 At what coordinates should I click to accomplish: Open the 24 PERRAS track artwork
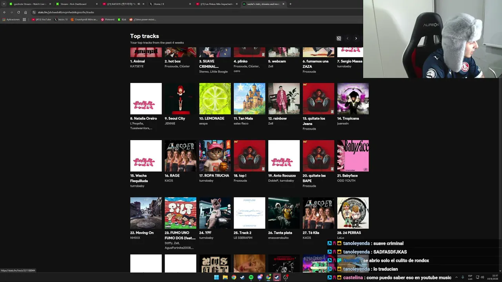point(353,213)
